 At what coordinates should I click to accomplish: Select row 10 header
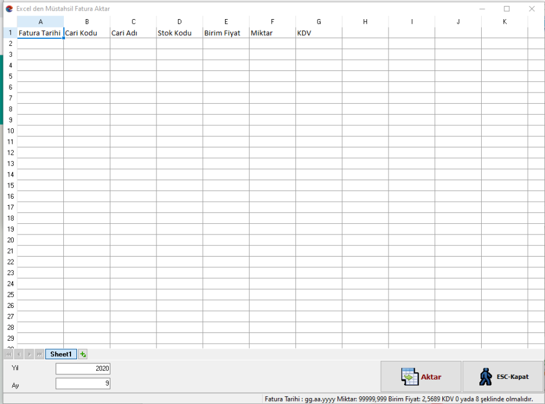[x=10, y=131]
